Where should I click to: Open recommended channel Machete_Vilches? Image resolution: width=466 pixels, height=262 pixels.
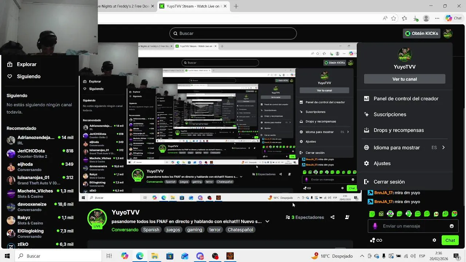point(40,193)
